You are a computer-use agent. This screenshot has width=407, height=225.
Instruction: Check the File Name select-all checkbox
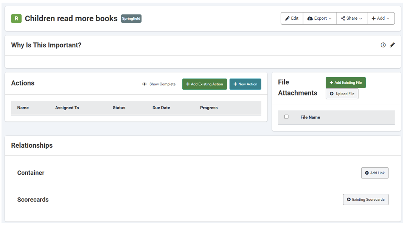[286, 117]
